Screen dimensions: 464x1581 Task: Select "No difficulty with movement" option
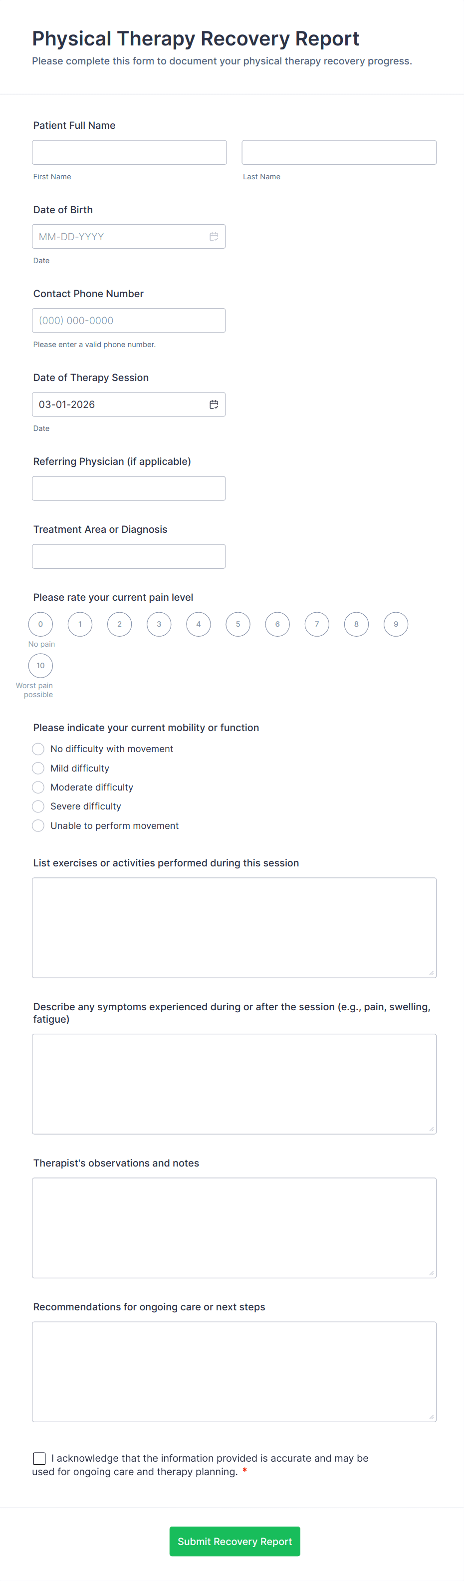pyautogui.click(x=38, y=749)
